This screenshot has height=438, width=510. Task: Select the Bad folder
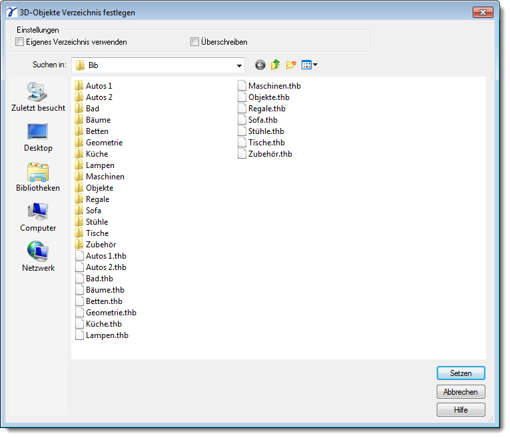click(x=87, y=109)
